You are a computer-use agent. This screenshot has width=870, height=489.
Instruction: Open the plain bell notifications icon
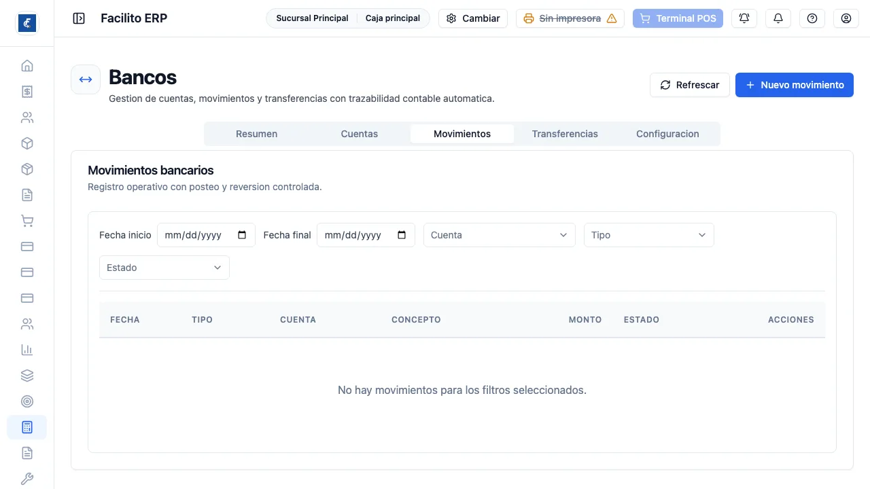[x=778, y=18]
